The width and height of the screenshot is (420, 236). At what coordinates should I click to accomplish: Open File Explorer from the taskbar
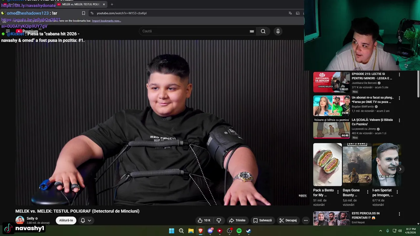point(191,231)
